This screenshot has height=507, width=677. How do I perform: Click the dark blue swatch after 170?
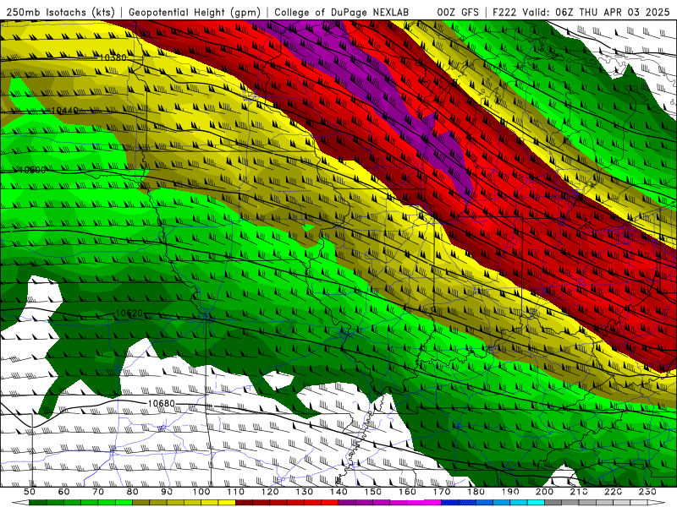click(x=449, y=502)
